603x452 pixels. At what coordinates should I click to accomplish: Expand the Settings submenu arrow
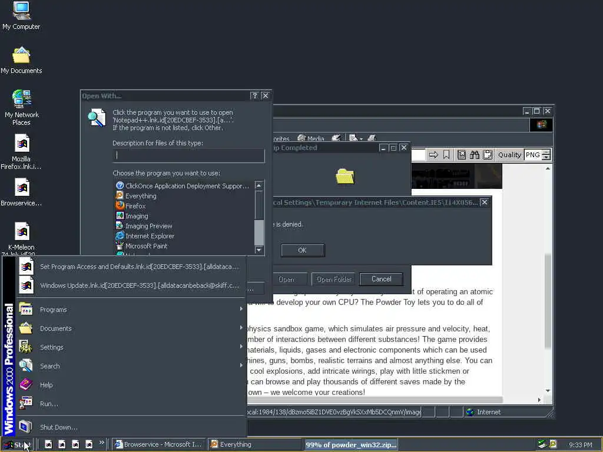tap(241, 347)
